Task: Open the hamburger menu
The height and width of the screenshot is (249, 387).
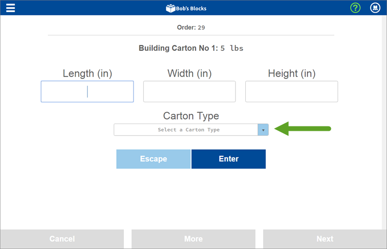Action: 11,8
